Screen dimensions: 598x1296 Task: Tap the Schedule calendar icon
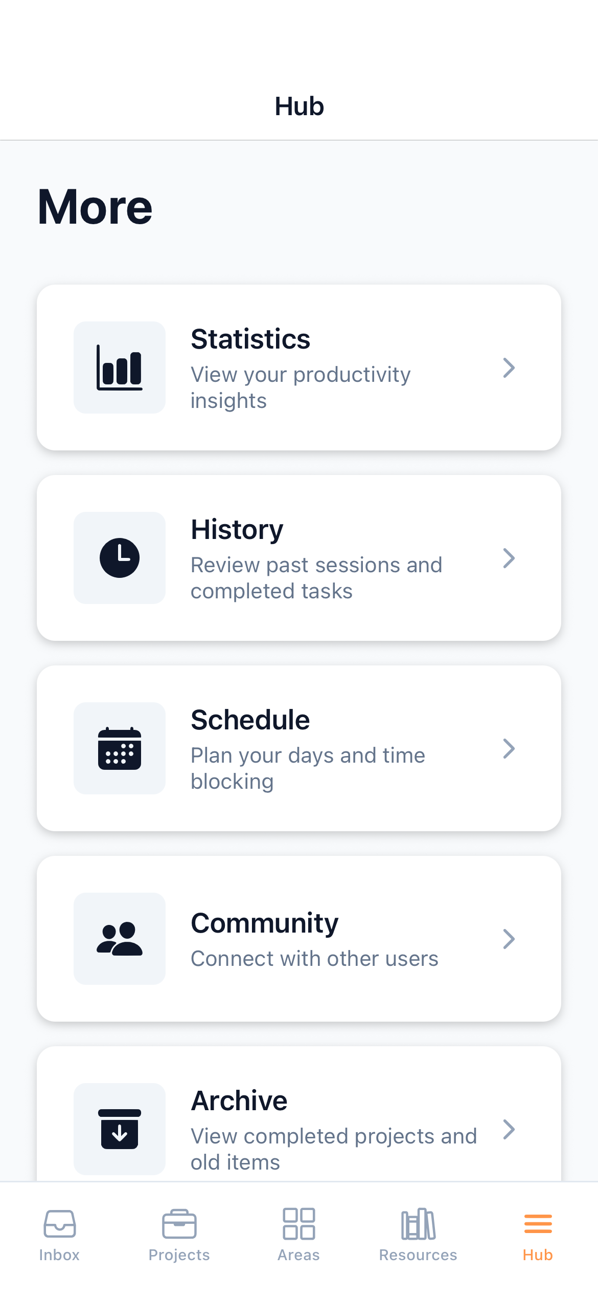pos(120,748)
